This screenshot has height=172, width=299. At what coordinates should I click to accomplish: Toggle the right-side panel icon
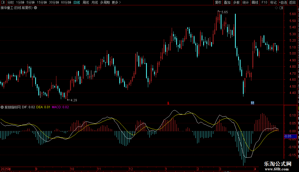pos(281,8)
